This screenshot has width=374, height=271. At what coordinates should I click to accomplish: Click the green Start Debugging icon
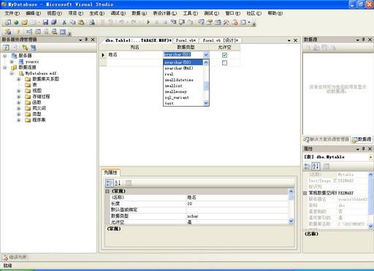148,23
